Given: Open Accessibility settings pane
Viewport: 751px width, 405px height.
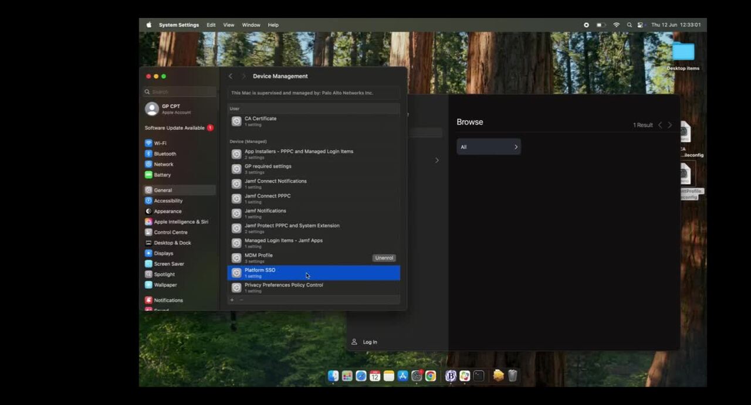Looking at the screenshot, I should click(x=168, y=200).
